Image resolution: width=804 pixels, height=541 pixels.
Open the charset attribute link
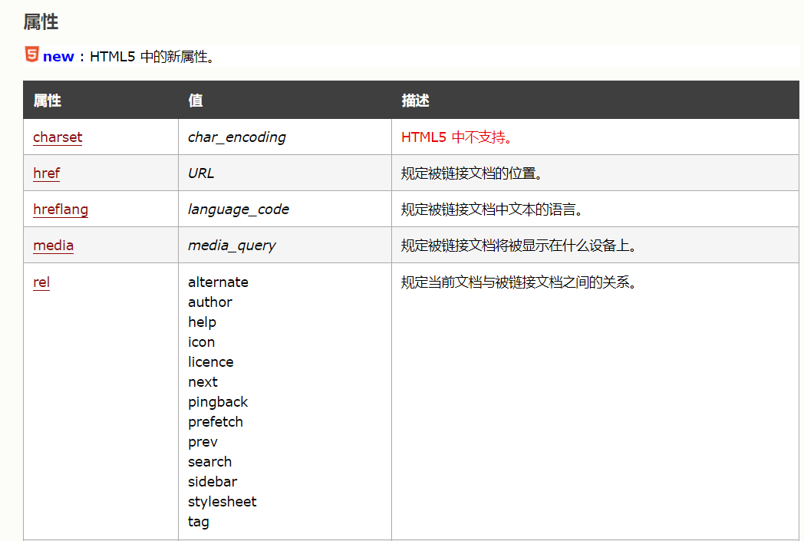(57, 137)
